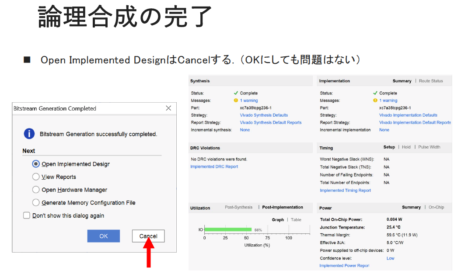Select Generate Memory Configuration File option
The width and height of the screenshot is (454, 274).
click(36, 203)
